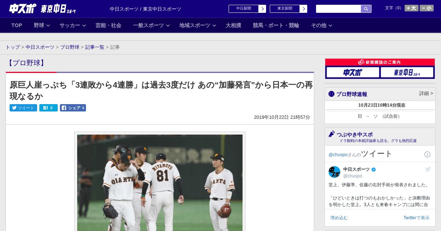The image size is (441, 231).
Task: Click the chuspo Twitter avatar
Action: click(334, 172)
